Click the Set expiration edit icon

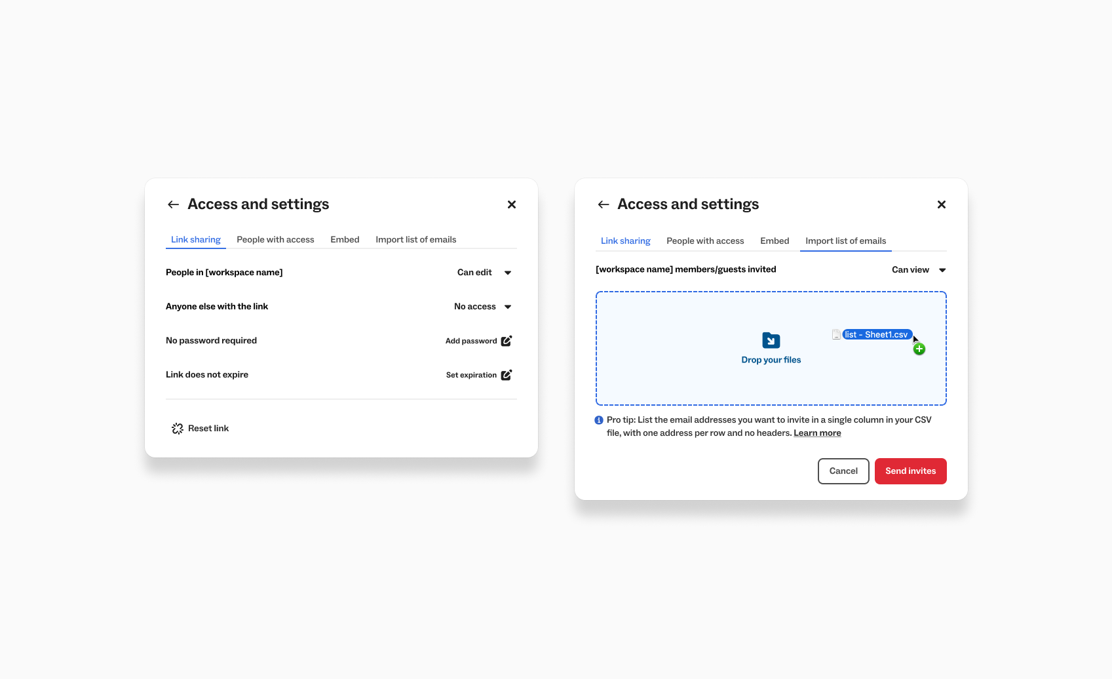tap(507, 375)
